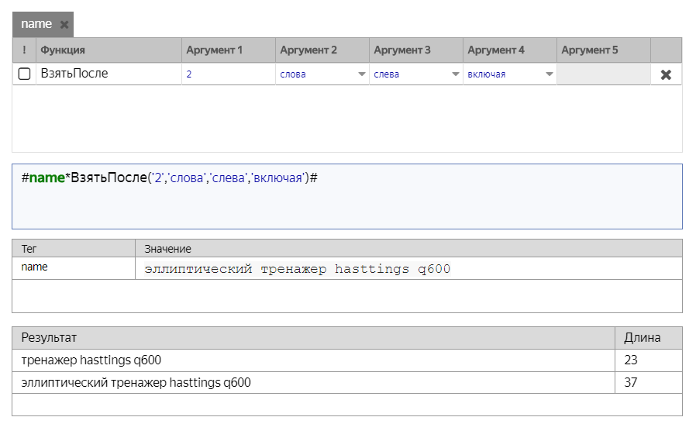Select the name tab
The width and height of the screenshot is (696, 424).
point(36,24)
